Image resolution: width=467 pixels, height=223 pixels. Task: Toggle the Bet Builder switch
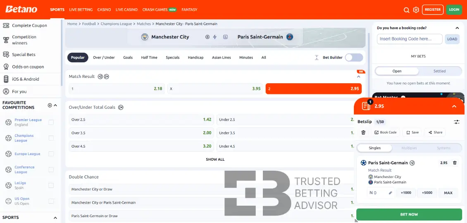point(354,58)
